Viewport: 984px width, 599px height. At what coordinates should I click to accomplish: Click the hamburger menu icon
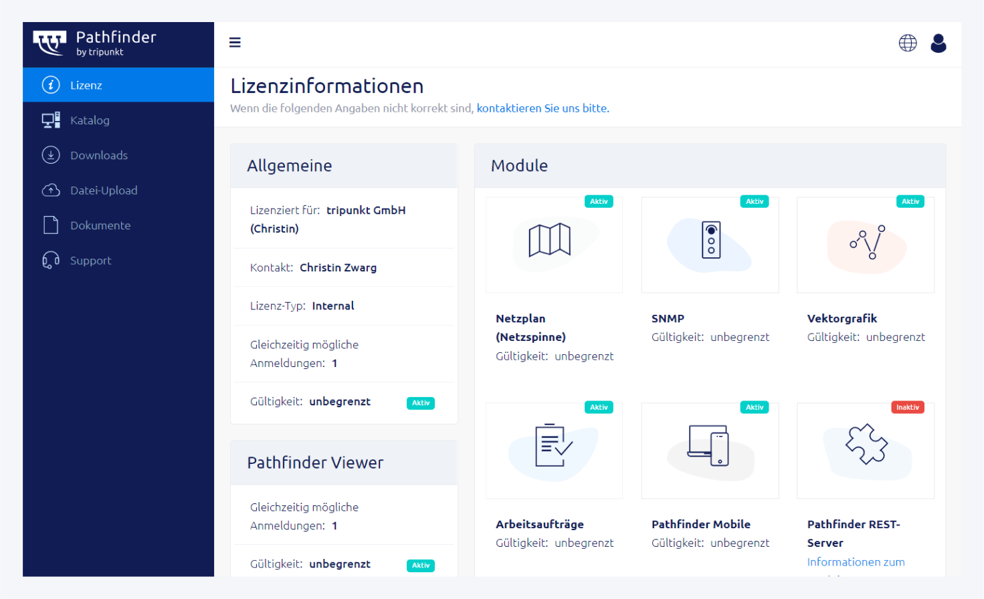click(235, 43)
